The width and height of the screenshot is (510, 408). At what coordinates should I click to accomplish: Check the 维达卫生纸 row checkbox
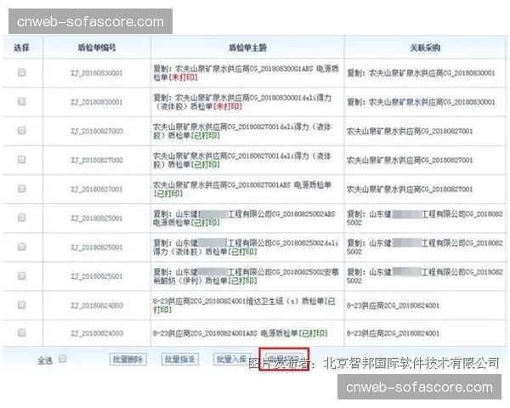coord(22,304)
